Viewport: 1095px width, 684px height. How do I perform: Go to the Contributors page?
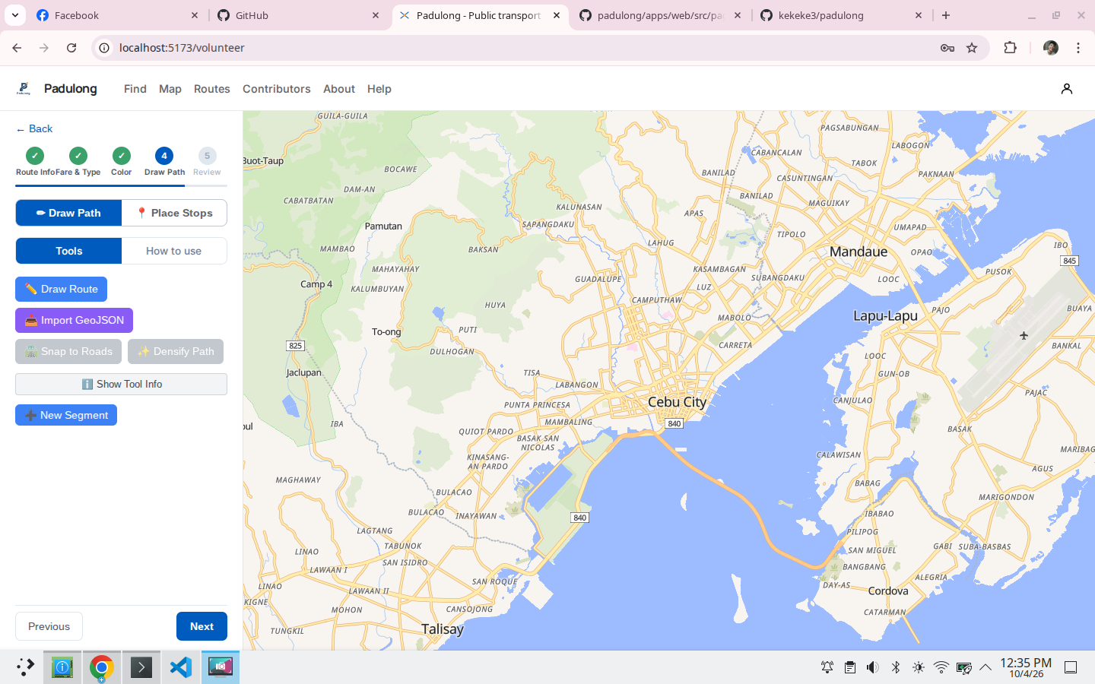coord(276,89)
